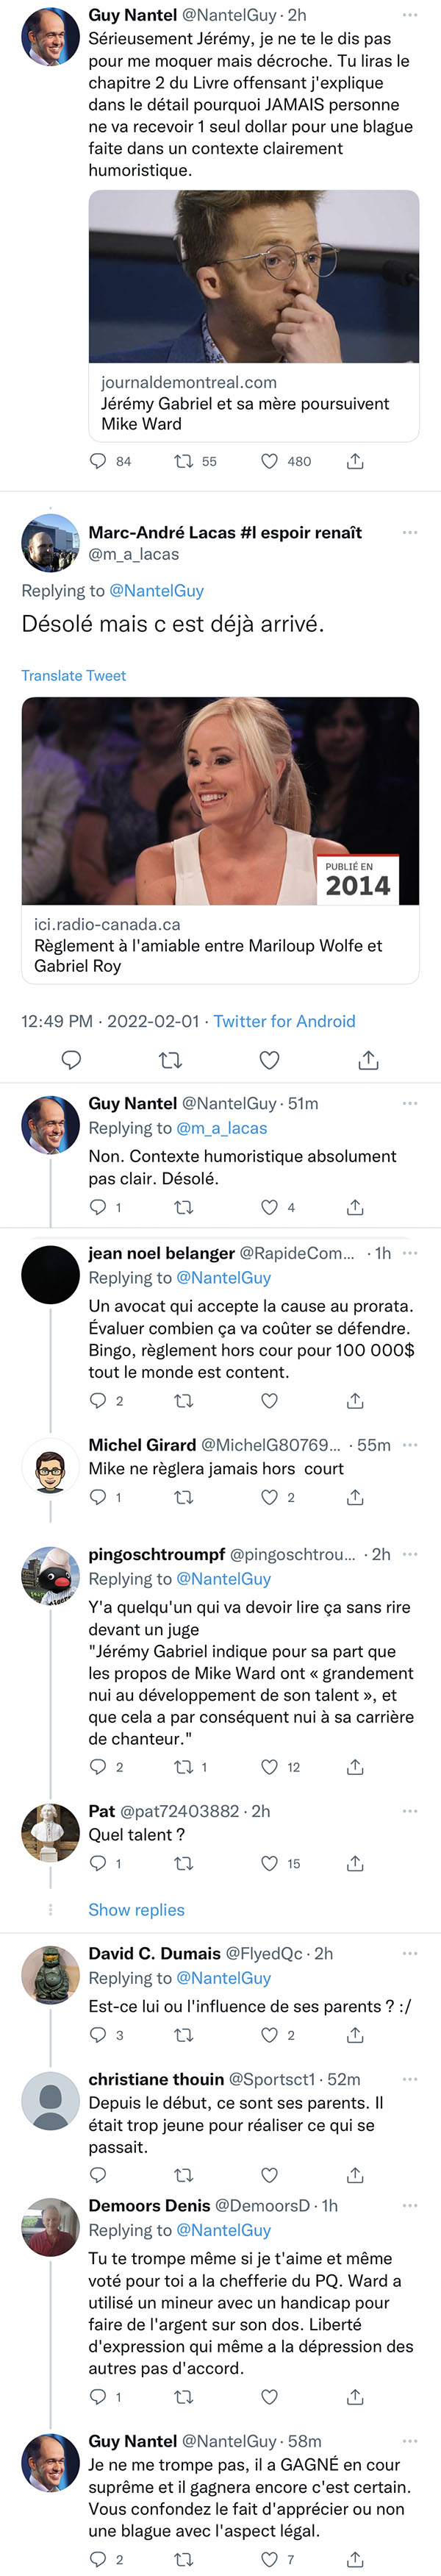Reply to Guy Nantel's top tweet
Viewport: 441px width, 2576px height.
click(x=98, y=461)
